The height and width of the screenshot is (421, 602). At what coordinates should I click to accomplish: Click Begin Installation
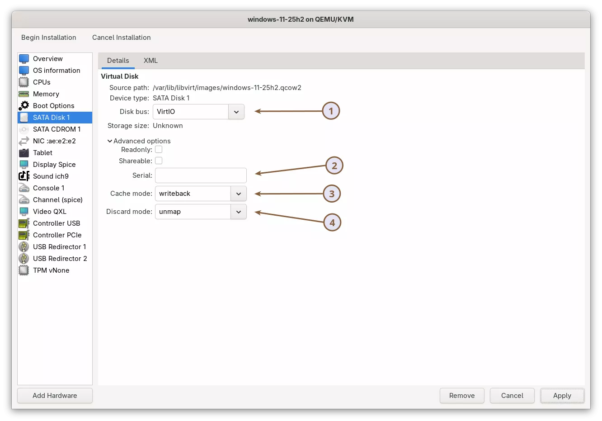pos(49,38)
